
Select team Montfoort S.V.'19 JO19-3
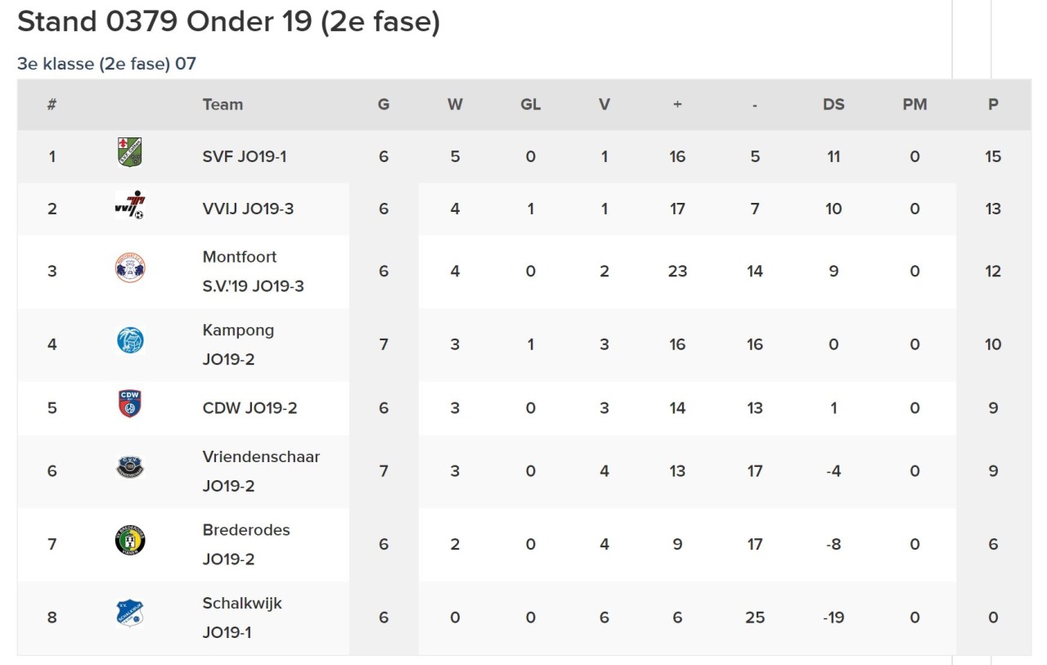(254, 272)
